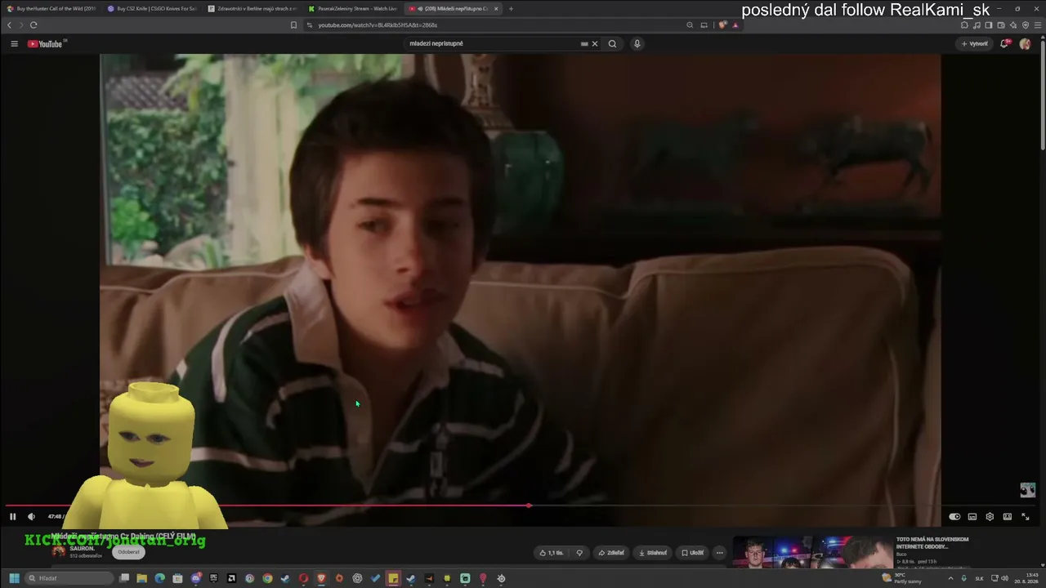Open the Vytvoriť create menu

pyautogui.click(x=975, y=43)
